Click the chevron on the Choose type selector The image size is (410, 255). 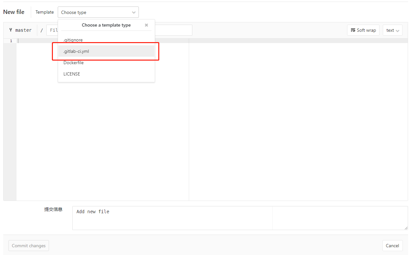[133, 12]
